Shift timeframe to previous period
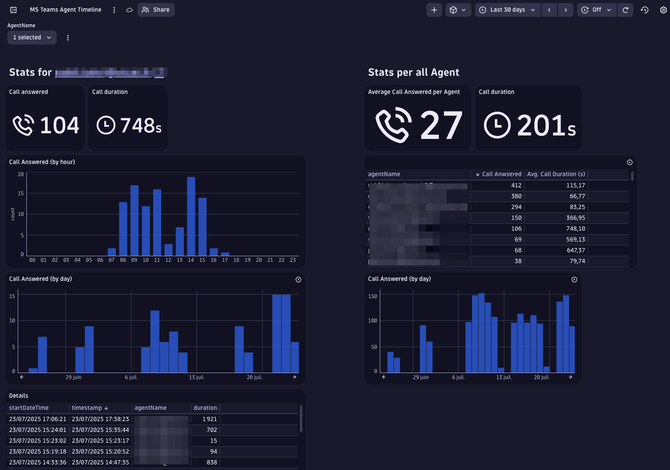This screenshot has height=470, width=670. pos(549,10)
